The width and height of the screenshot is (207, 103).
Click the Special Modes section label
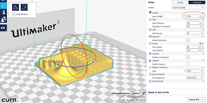(x=158, y=74)
